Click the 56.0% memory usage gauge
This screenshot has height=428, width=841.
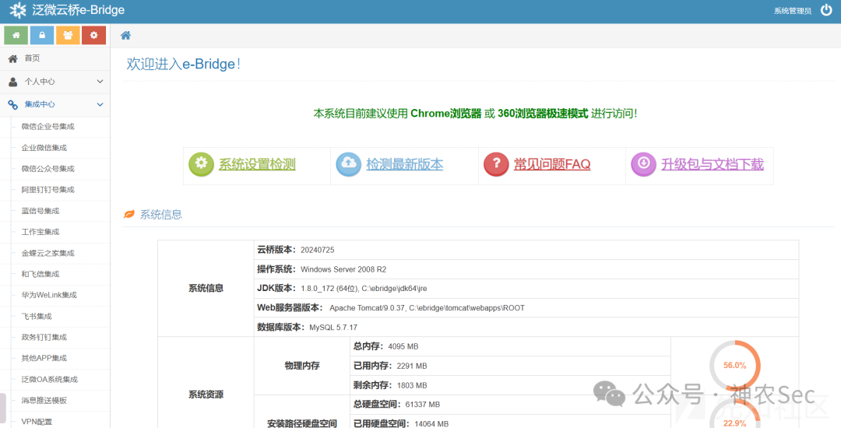(735, 365)
